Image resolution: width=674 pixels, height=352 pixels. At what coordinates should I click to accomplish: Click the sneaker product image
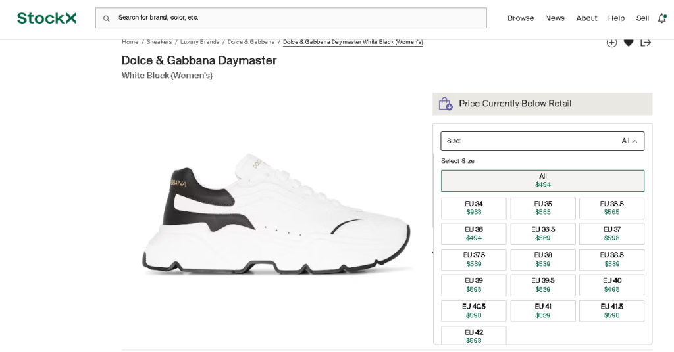point(276,217)
